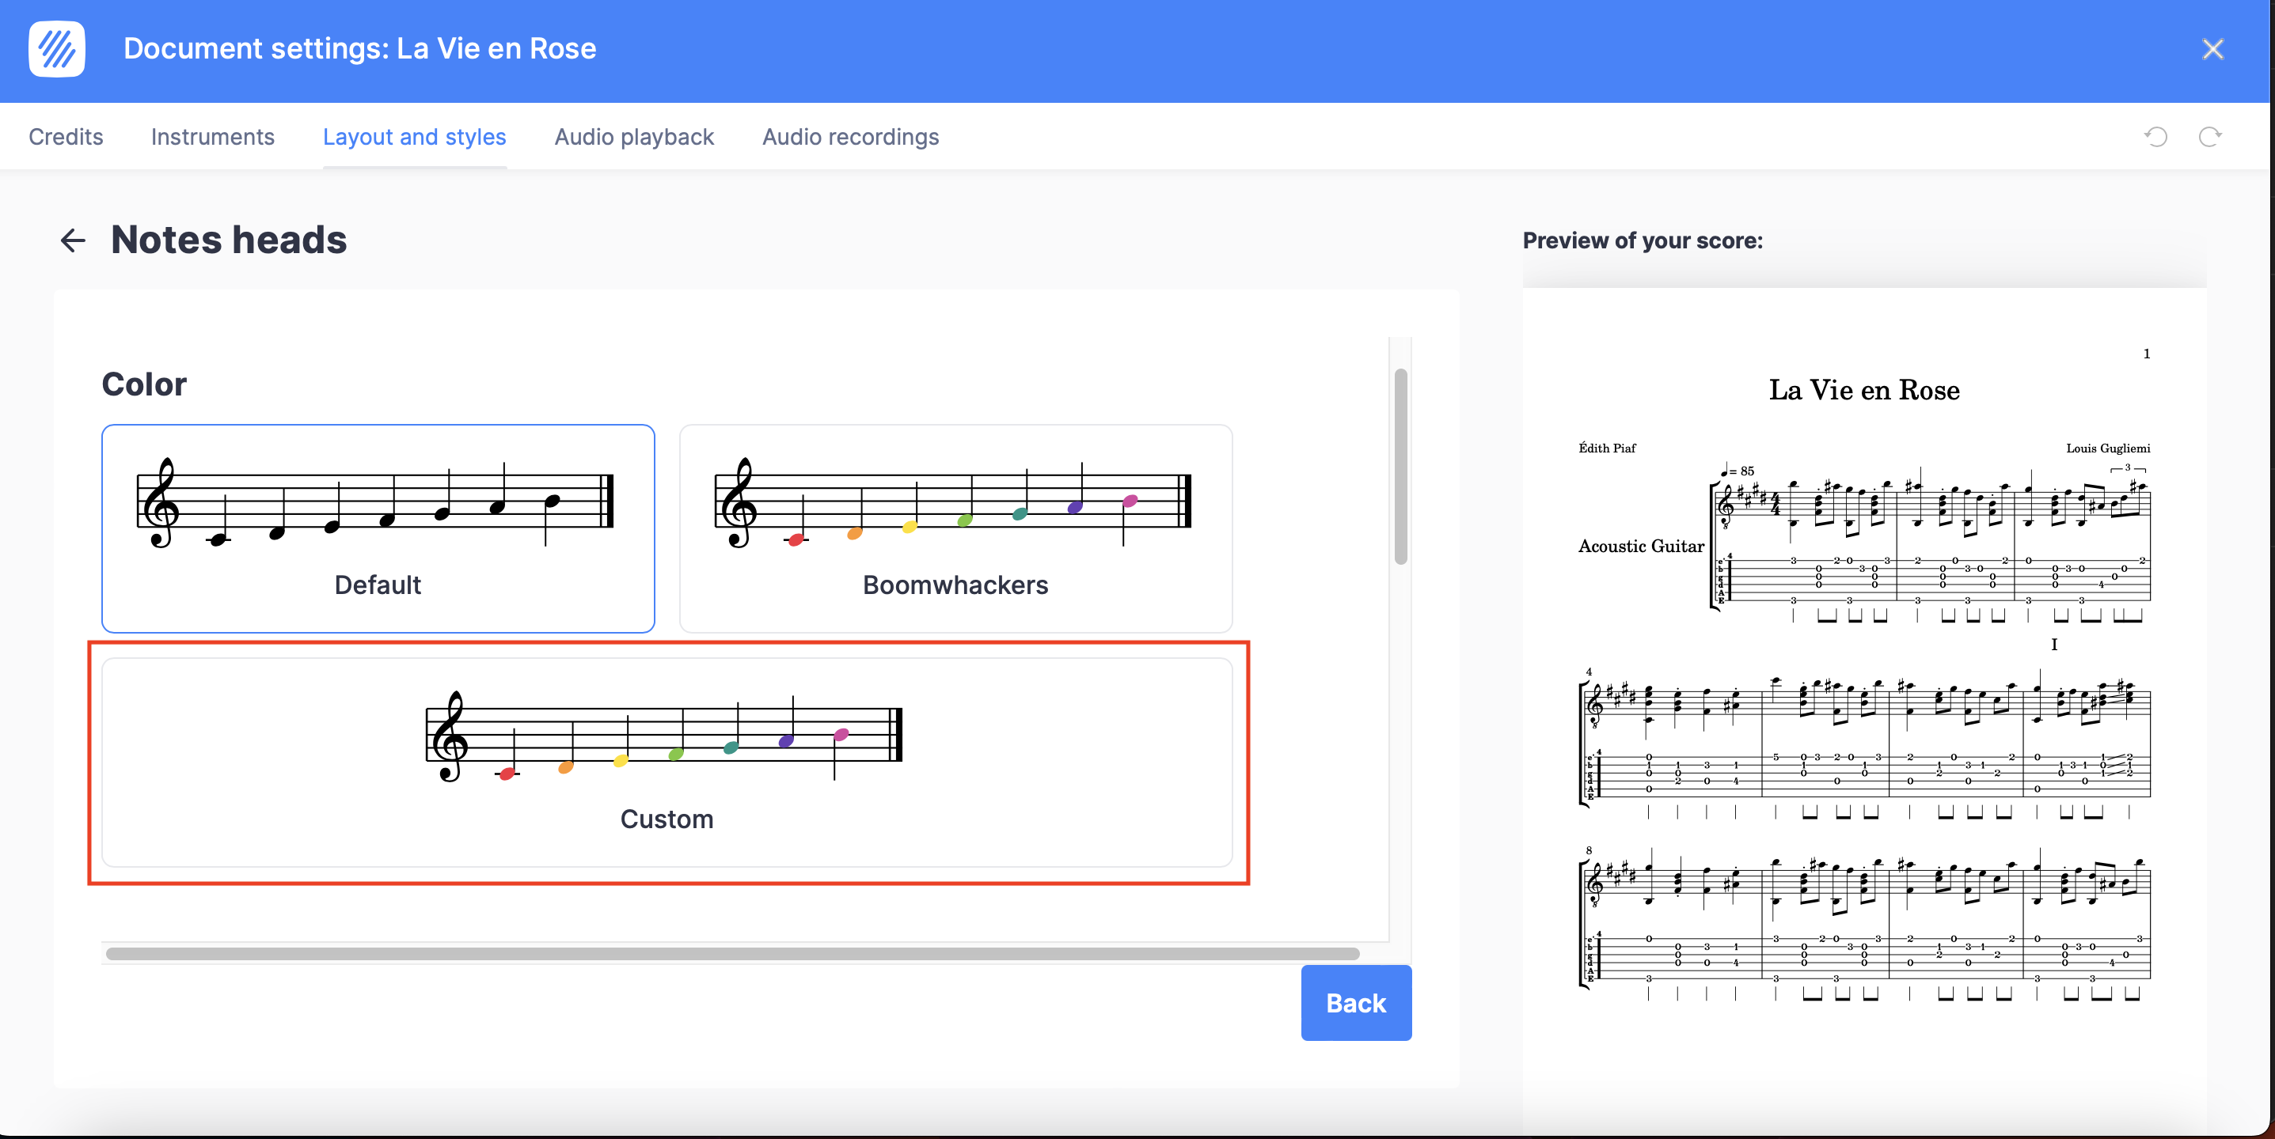Click the undo icon
Image resolution: width=2275 pixels, height=1139 pixels.
coord(2155,137)
